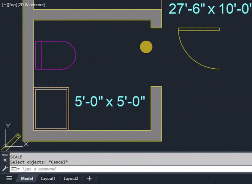Open the [2D Wireframe] visual style menu

31,5
